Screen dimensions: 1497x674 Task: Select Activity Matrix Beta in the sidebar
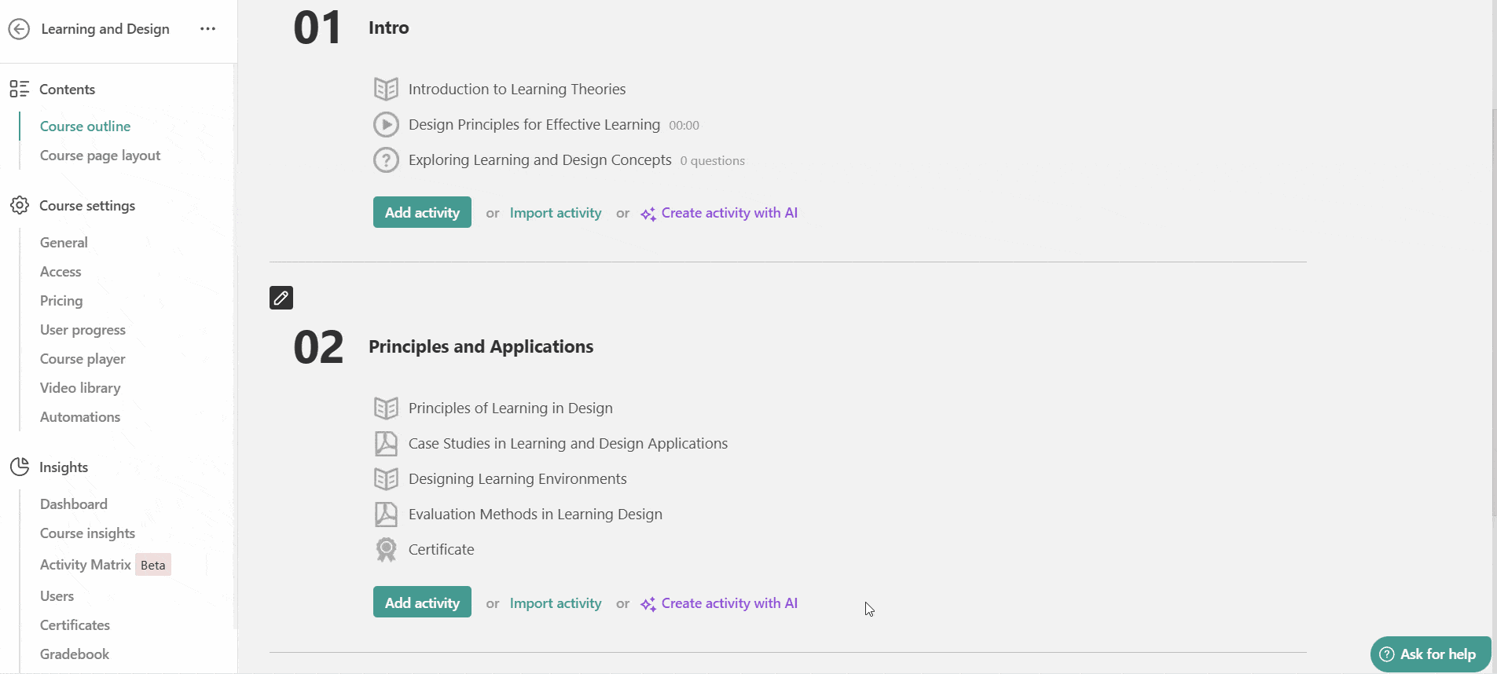(105, 565)
